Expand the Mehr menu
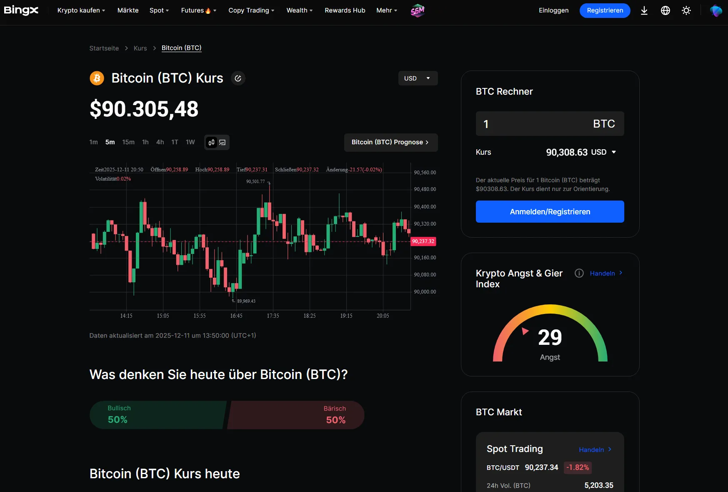This screenshot has height=492, width=728. pyautogui.click(x=387, y=10)
